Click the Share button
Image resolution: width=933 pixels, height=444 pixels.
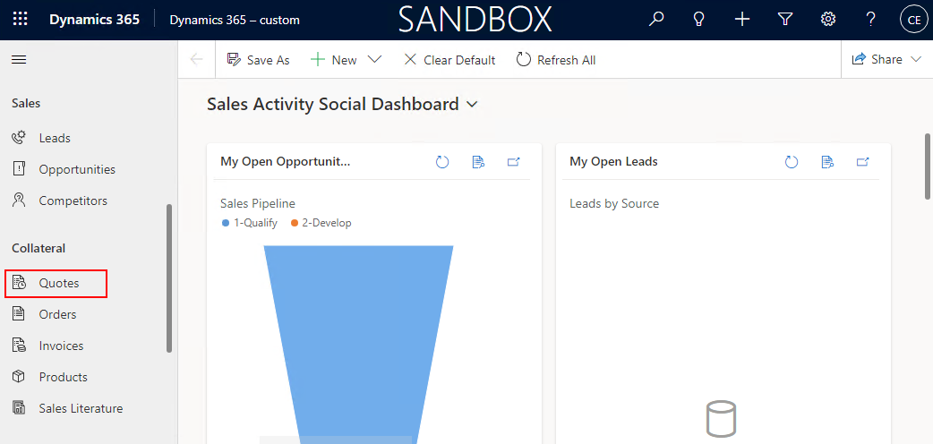[x=877, y=59]
